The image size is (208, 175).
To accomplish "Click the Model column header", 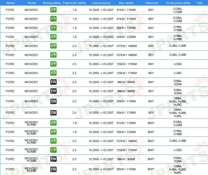I will click(32, 3).
